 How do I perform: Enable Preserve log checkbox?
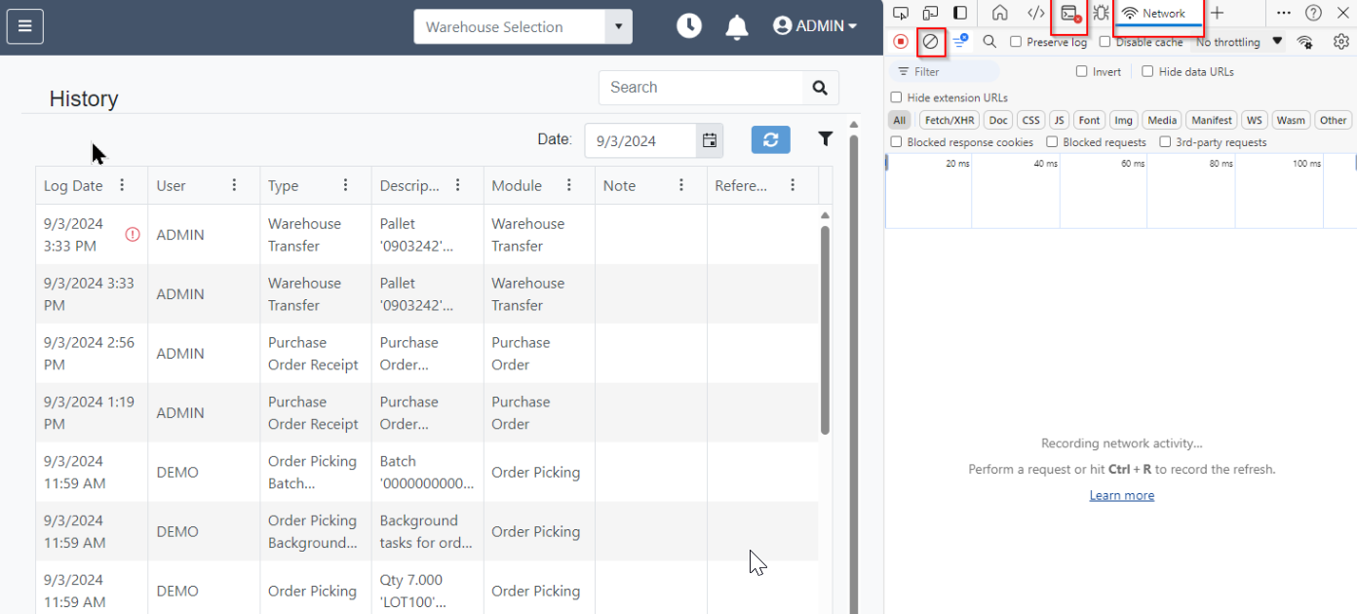[1016, 42]
